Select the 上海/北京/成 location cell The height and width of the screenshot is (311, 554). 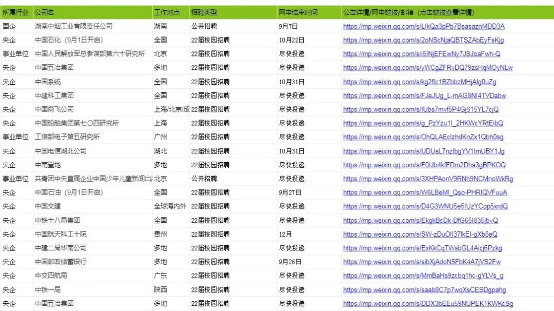point(171,109)
